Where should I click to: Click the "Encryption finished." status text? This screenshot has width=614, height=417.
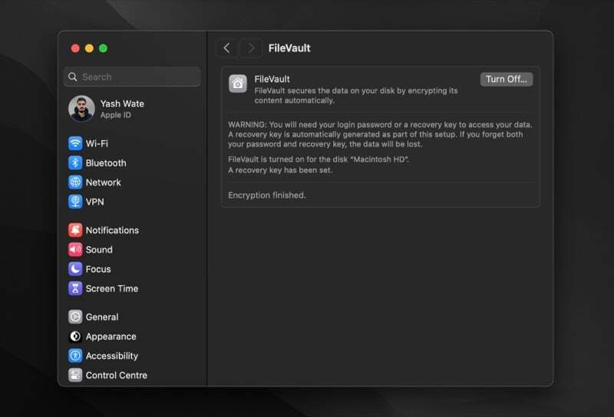tap(266, 195)
